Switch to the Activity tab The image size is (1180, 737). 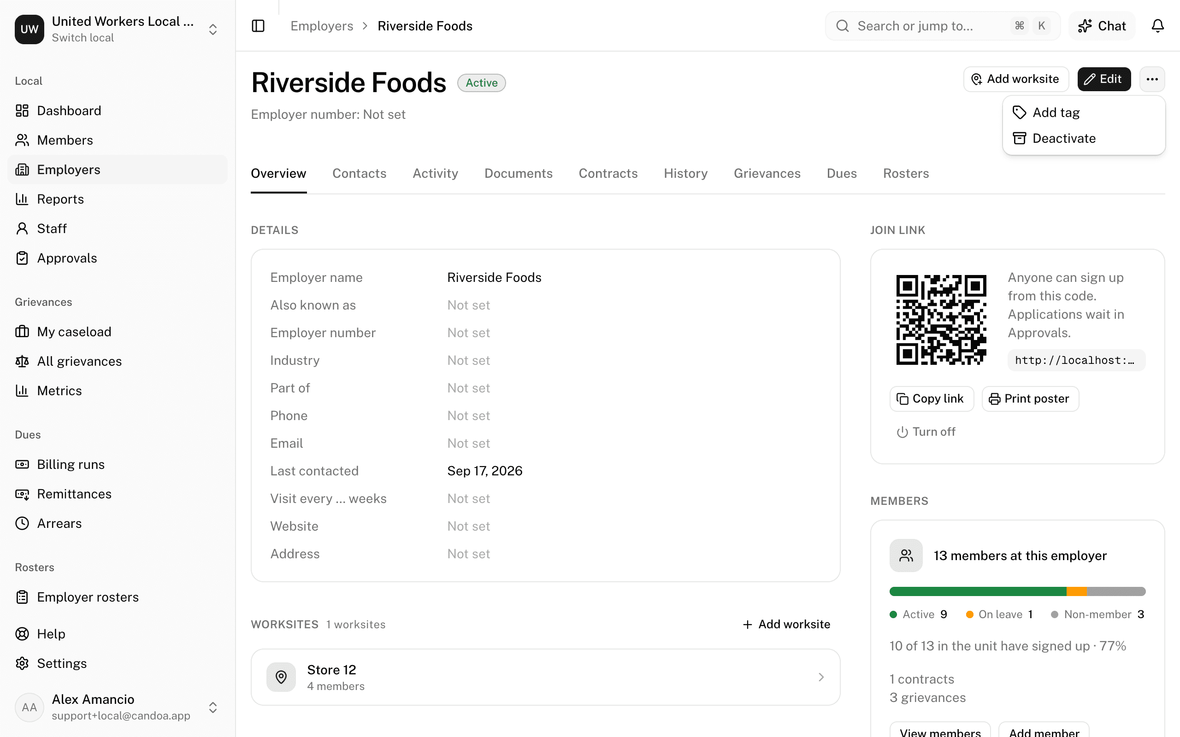click(436, 174)
